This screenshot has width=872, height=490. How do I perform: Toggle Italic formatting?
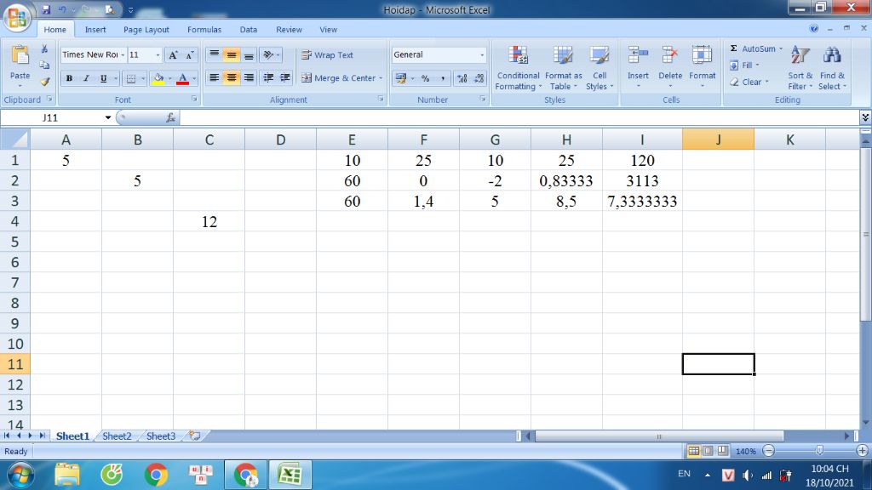[86, 78]
